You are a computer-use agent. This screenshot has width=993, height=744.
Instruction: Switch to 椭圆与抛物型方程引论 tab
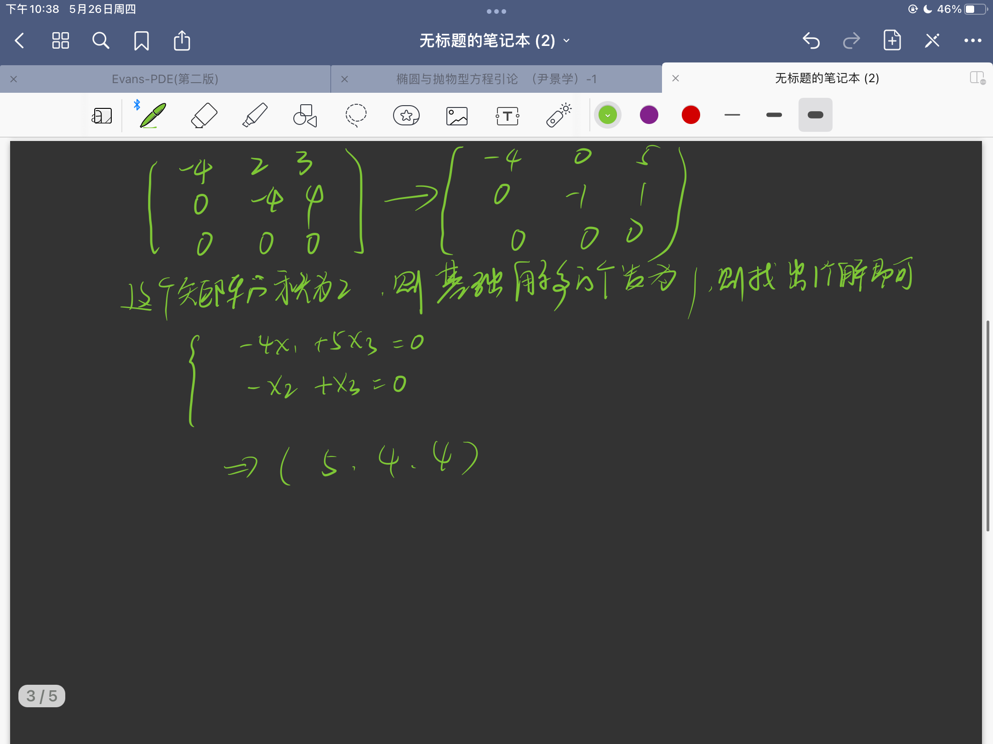click(x=496, y=79)
